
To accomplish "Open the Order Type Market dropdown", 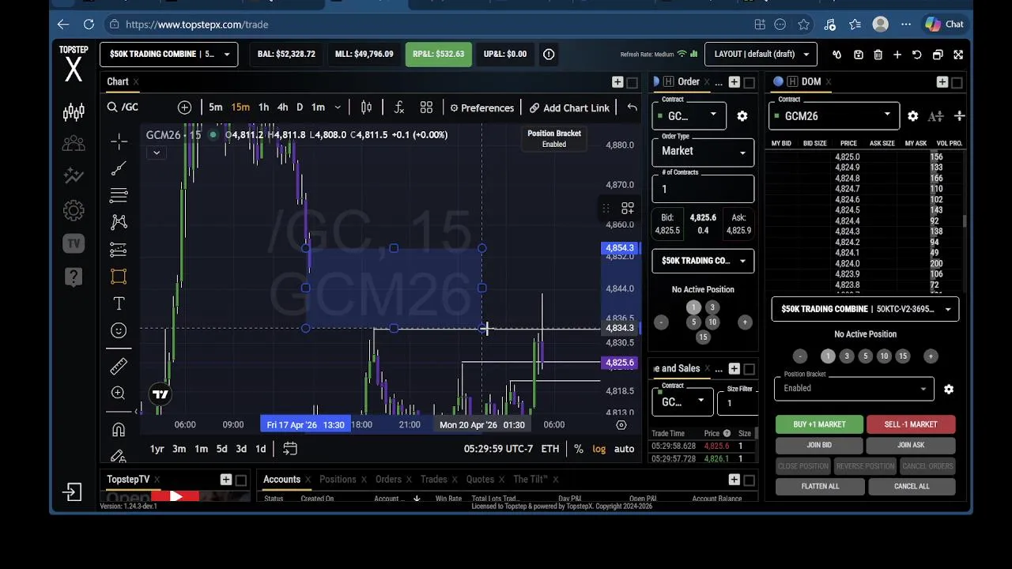I will [703, 151].
